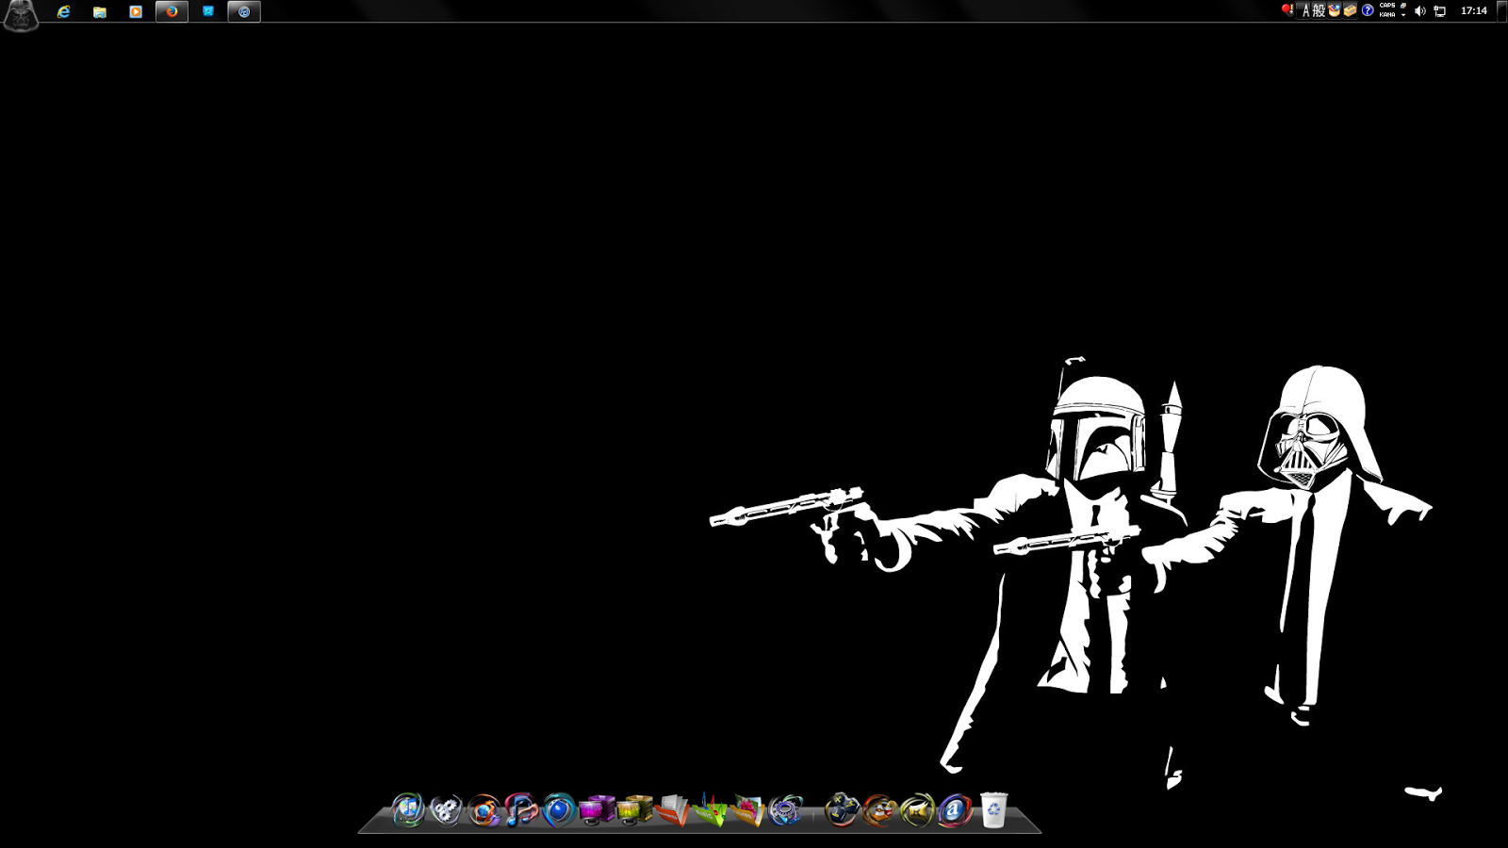Launch Windows Media Player from taskbar
Image resolution: width=1508 pixels, height=848 pixels.
[136, 11]
